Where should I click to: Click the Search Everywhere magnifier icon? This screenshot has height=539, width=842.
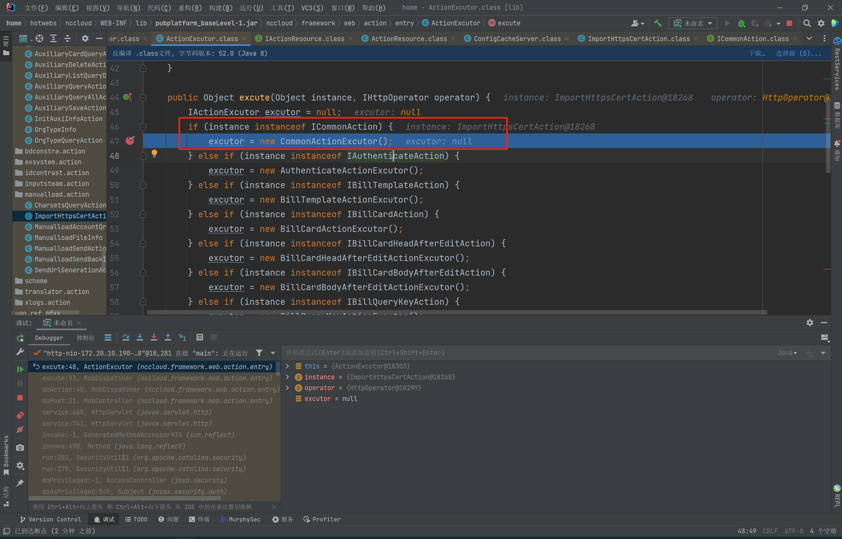pyautogui.click(x=807, y=23)
